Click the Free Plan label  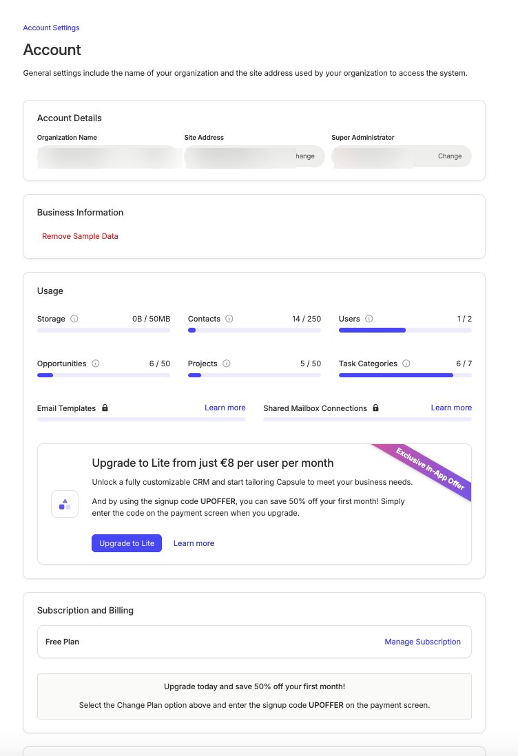pos(62,642)
